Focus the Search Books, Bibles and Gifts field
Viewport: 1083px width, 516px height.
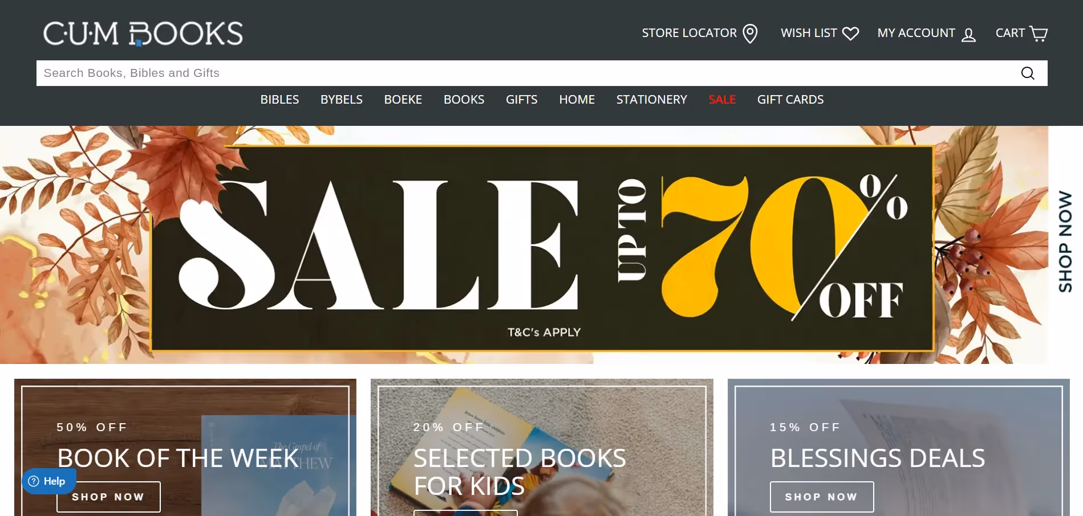click(x=525, y=73)
